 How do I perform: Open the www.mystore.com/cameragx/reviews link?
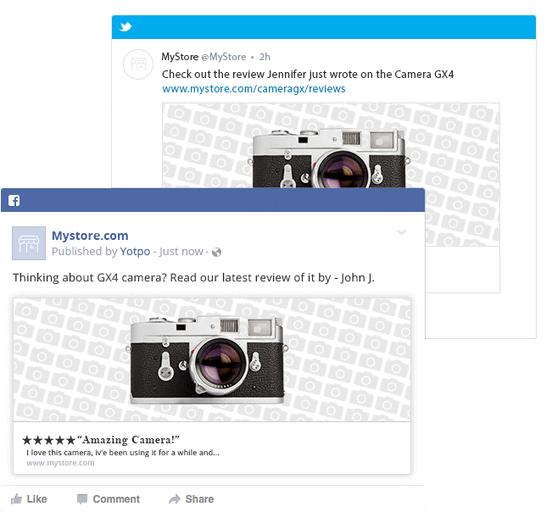[254, 88]
